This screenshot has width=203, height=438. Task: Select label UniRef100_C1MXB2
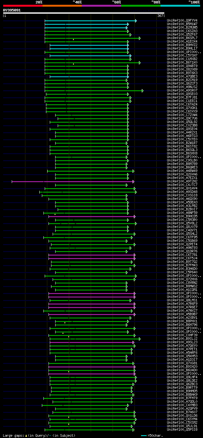182,59
